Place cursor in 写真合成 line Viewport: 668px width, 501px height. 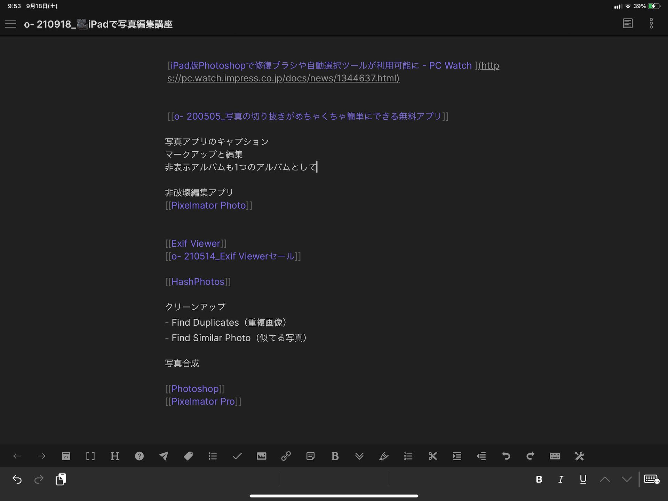coord(182,363)
